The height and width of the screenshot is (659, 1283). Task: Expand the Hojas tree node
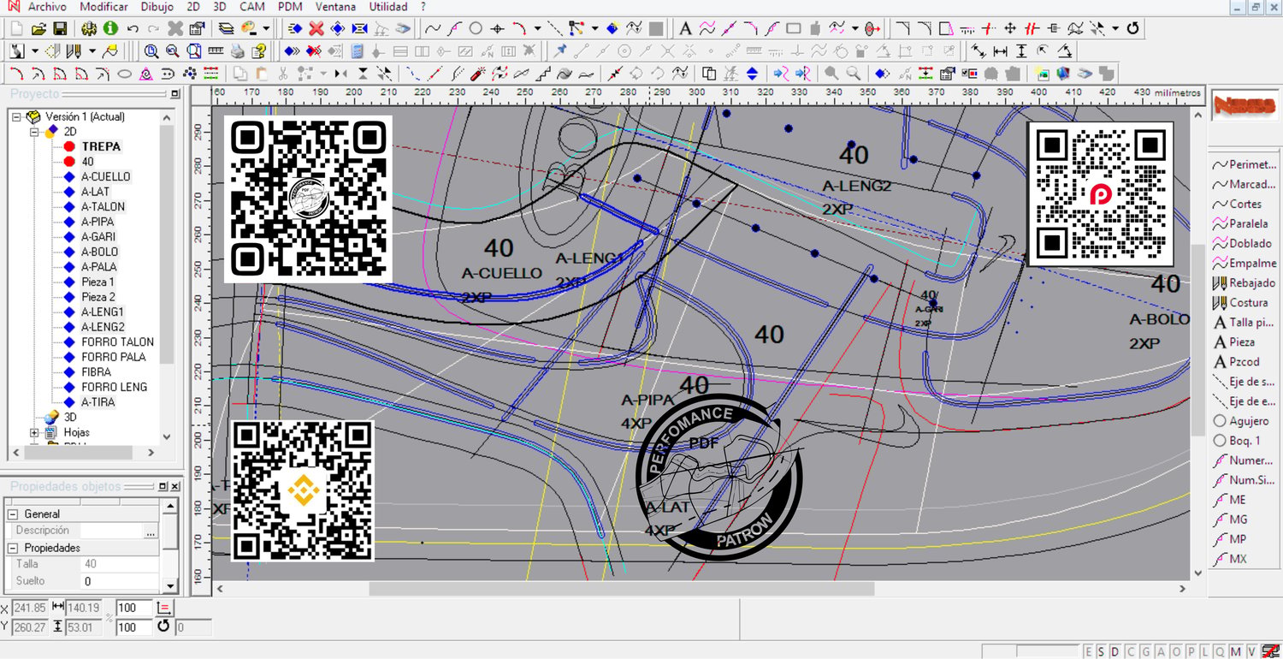pos(35,432)
